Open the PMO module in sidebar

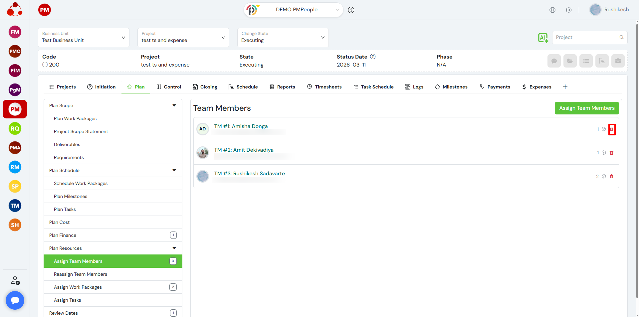pos(15,51)
